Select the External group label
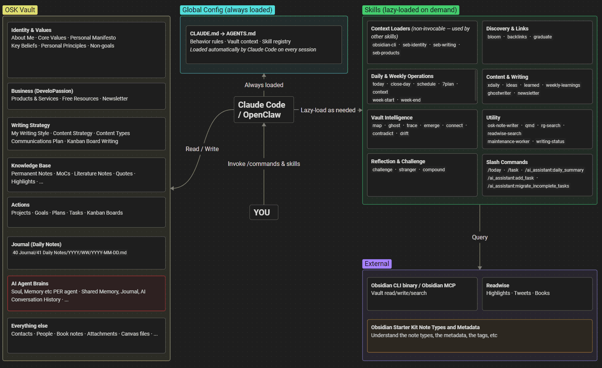This screenshot has height=368, width=602. point(377,264)
